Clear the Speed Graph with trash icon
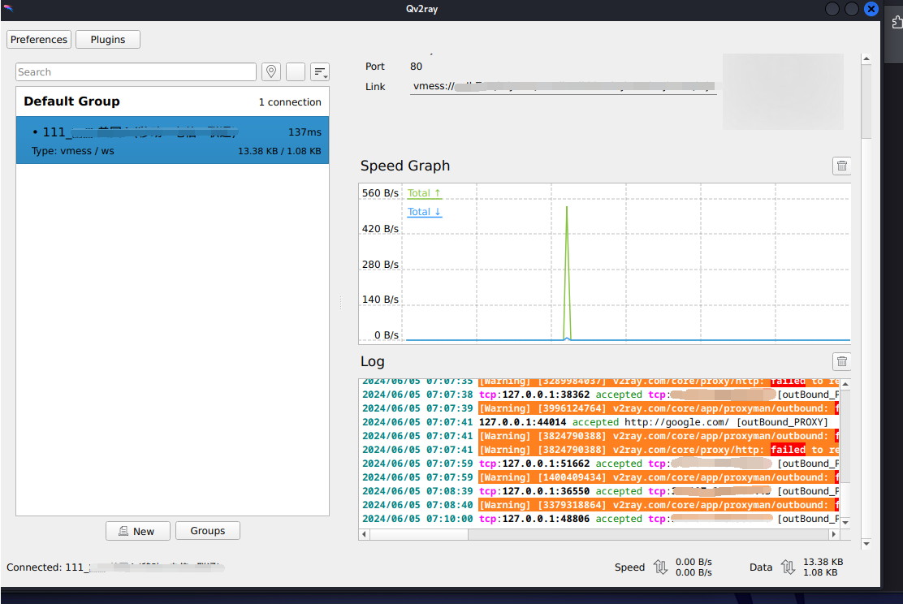This screenshot has height=604, width=903. [x=841, y=166]
